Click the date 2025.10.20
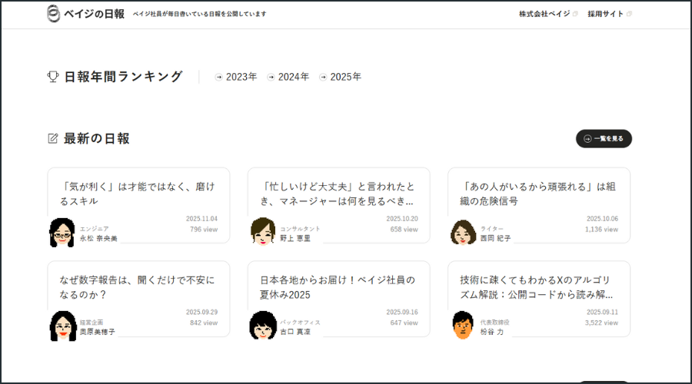The image size is (692, 384). tap(402, 219)
